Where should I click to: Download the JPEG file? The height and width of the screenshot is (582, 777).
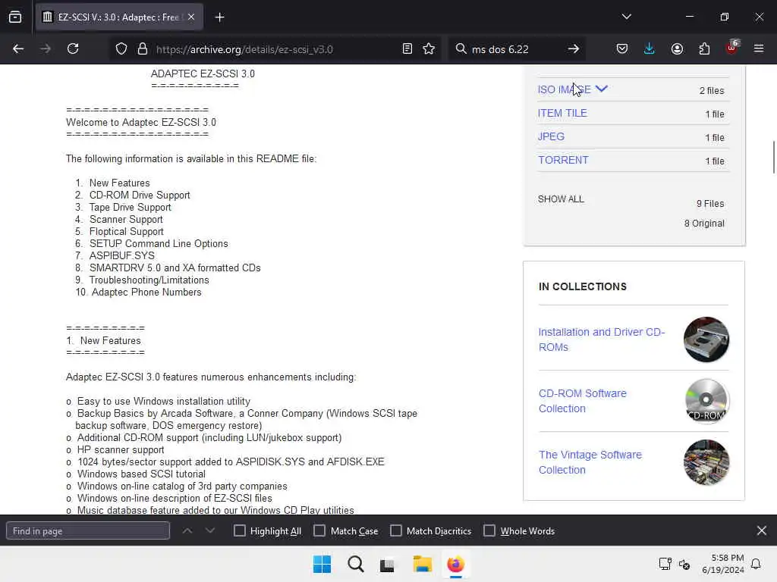tap(551, 136)
